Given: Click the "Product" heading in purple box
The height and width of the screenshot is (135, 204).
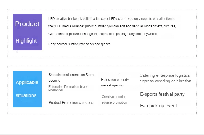Looking at the screenshot, I should 27,24.
